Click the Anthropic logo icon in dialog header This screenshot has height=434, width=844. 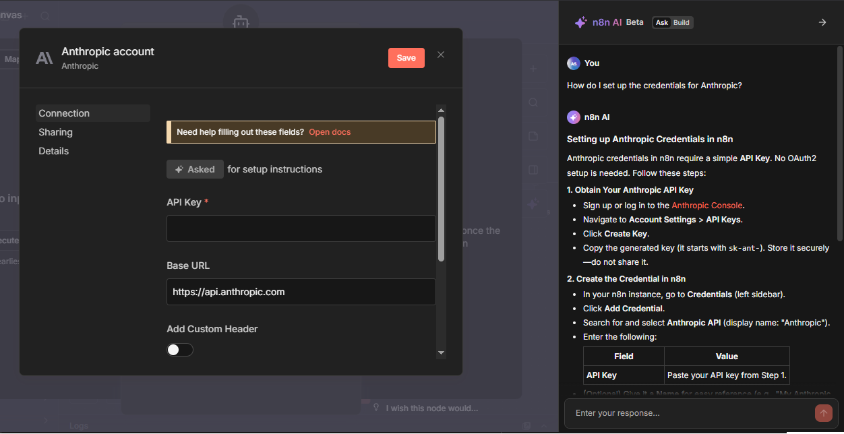(44, 58)
